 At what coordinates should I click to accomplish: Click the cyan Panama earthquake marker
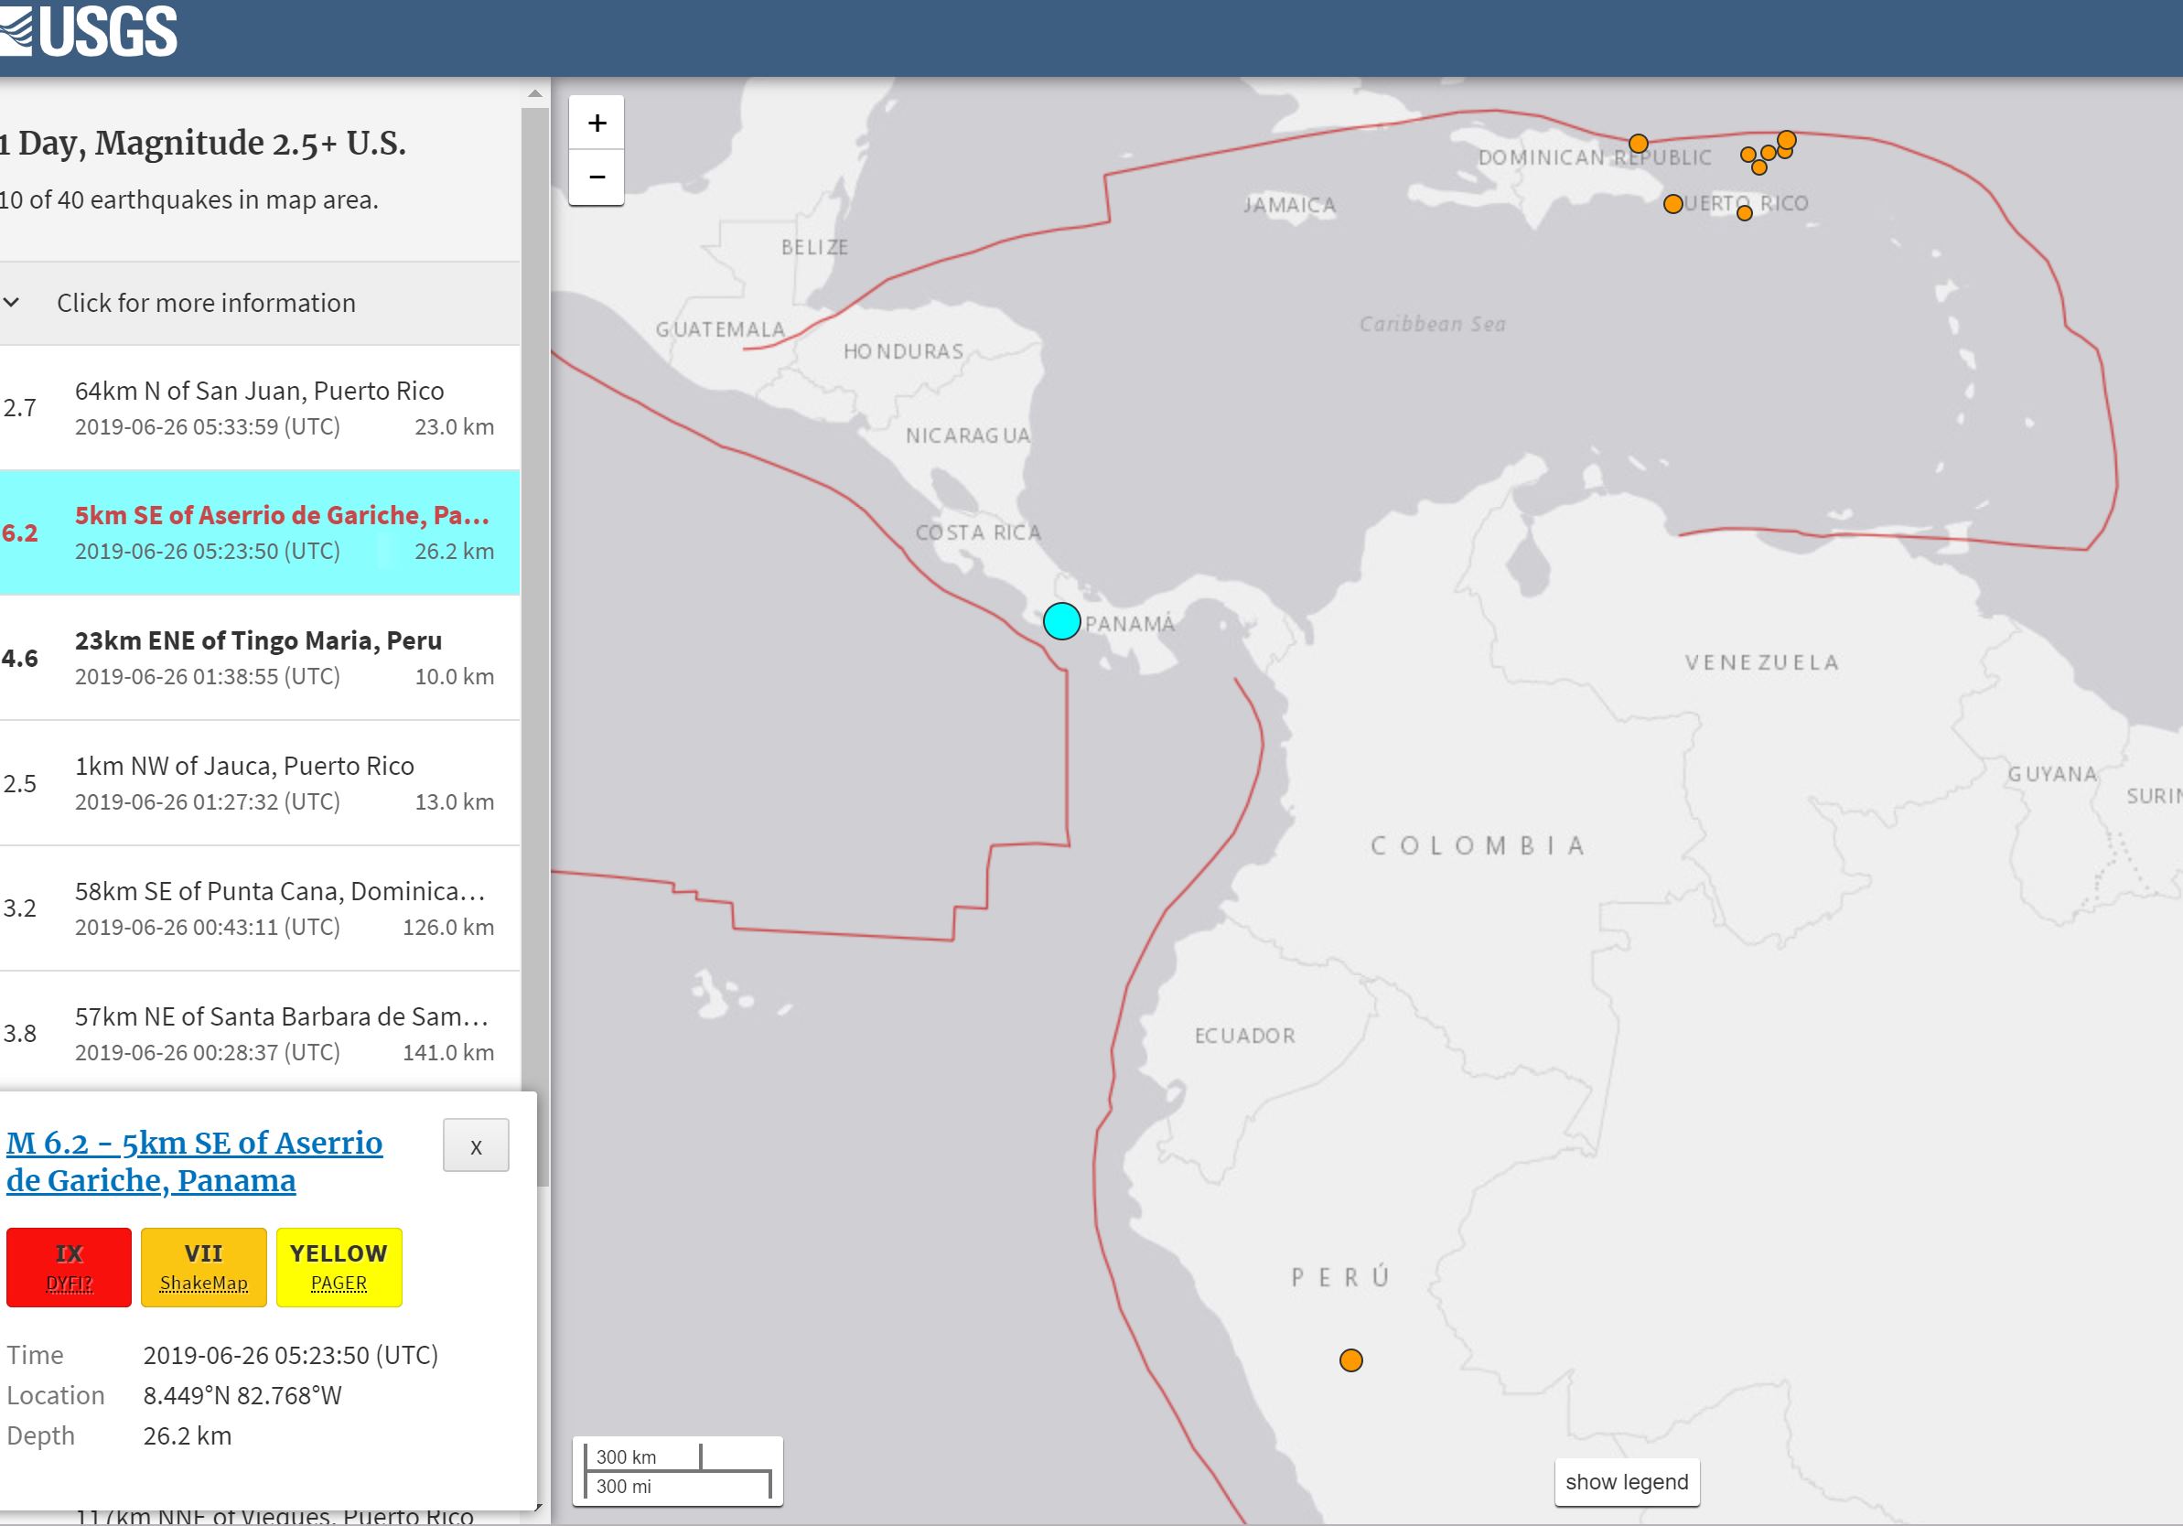[1061, 621]
